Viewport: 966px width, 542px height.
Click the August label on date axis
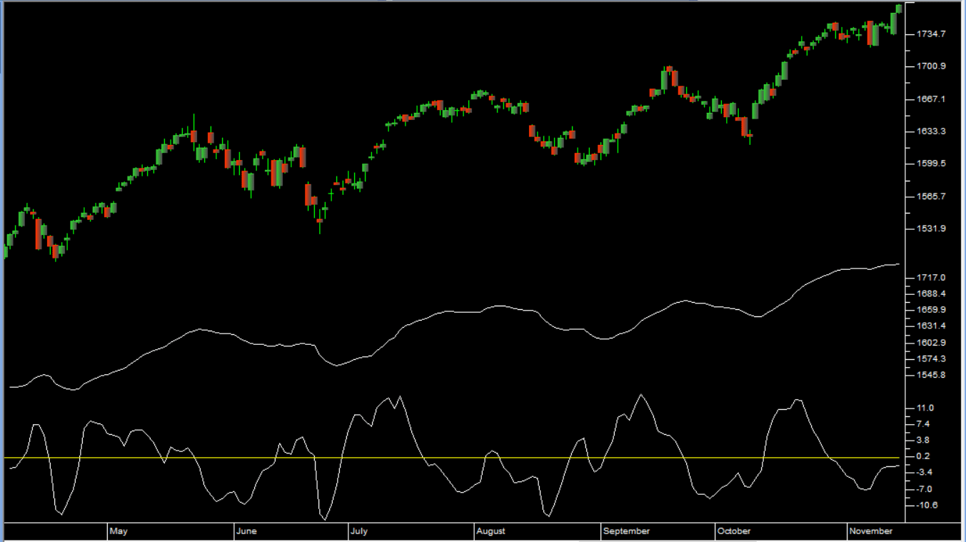[x=491, y=531]
